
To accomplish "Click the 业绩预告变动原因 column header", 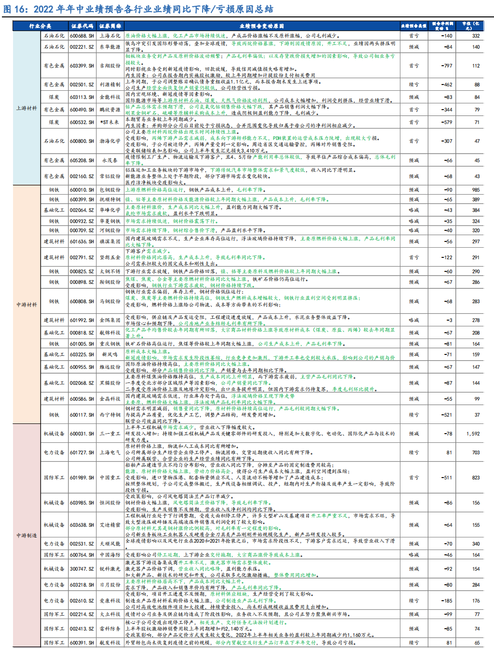I will click(261, 26).
